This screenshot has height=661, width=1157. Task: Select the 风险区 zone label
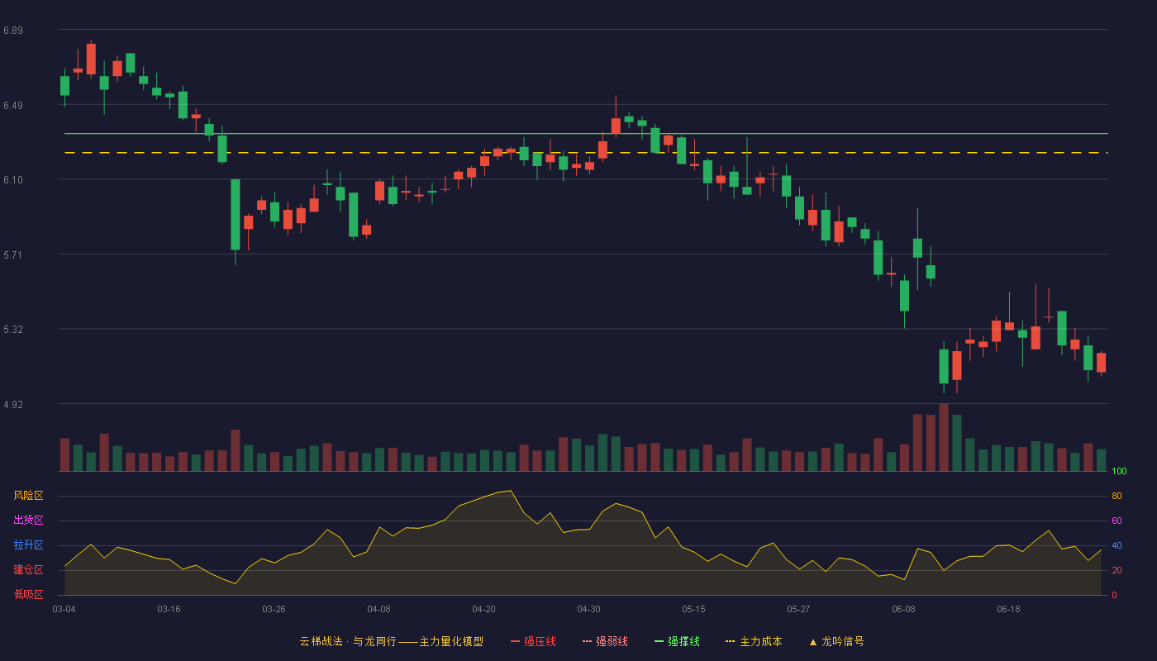tap(29, 496)
